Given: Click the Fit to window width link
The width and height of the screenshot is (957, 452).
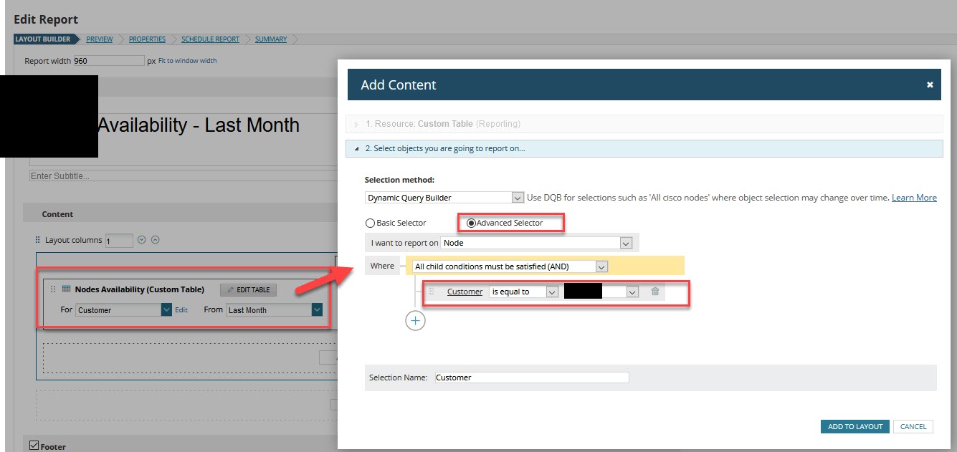Looking at the screenshot, I should pos(187,61).
